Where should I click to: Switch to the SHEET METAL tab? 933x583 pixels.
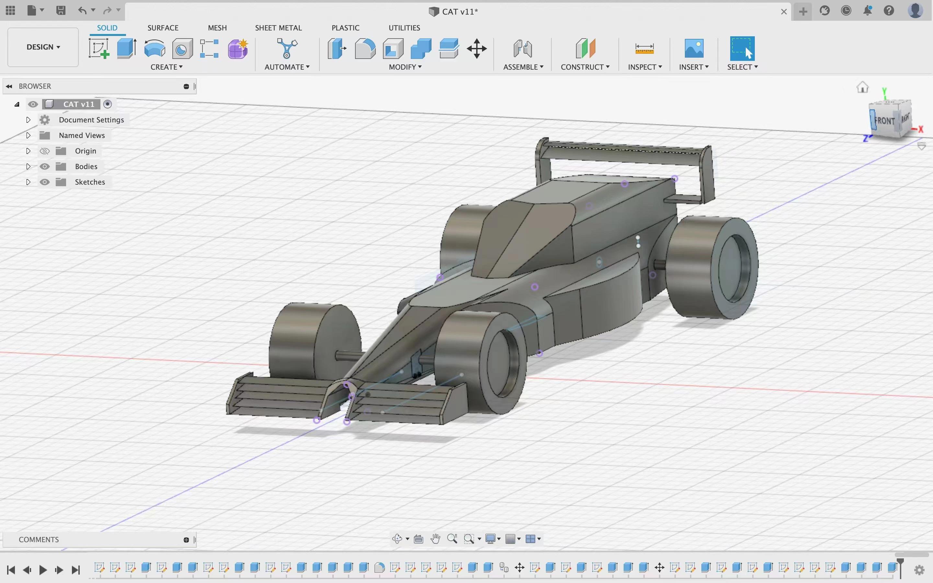coord(278,28)
